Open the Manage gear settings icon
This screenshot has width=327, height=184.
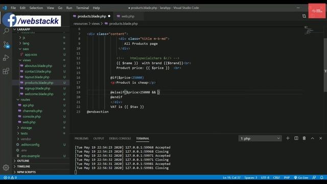click(x=6, y=167)
